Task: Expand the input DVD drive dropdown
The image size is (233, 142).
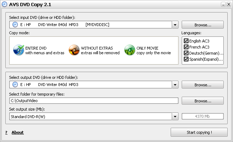Action: coord(175,25)
